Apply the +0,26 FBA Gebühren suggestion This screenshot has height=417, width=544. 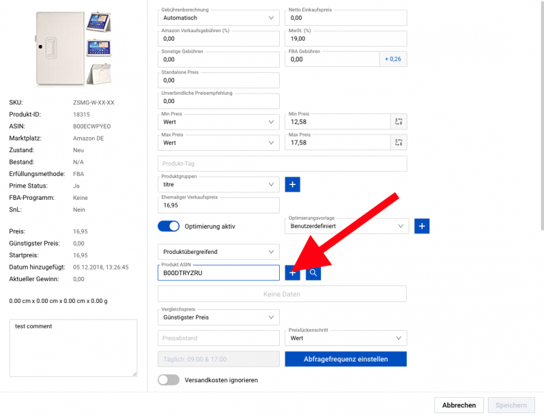(x=393, y=59)
